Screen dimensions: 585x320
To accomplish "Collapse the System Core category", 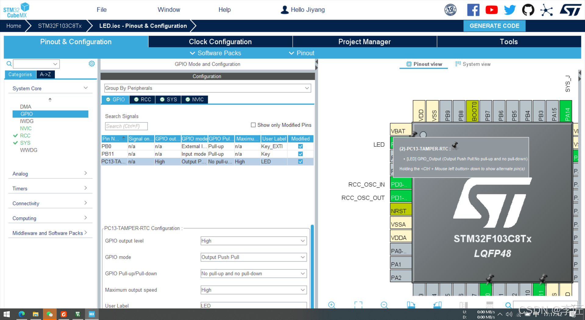I will pyautogui.click(x=50, y=88).
